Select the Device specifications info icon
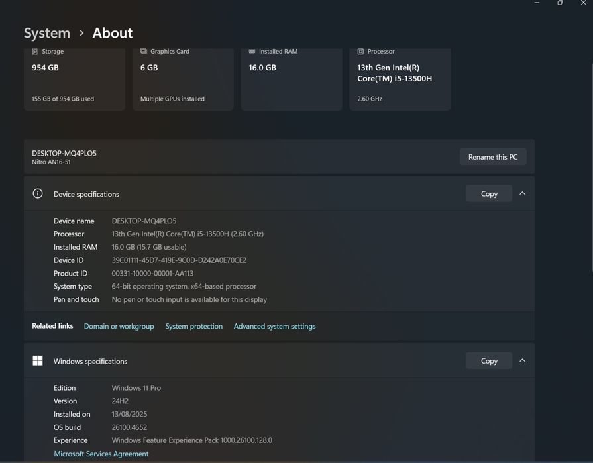Viewport: 593px width, 463px height. point(38,193)
